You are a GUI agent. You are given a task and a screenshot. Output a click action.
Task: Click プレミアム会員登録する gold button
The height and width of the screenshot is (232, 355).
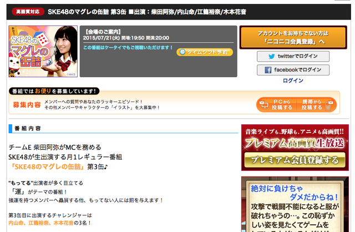(295, 160)
